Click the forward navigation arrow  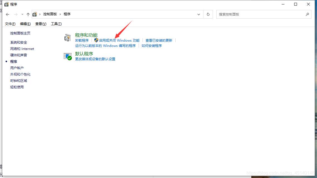(16, 14)
